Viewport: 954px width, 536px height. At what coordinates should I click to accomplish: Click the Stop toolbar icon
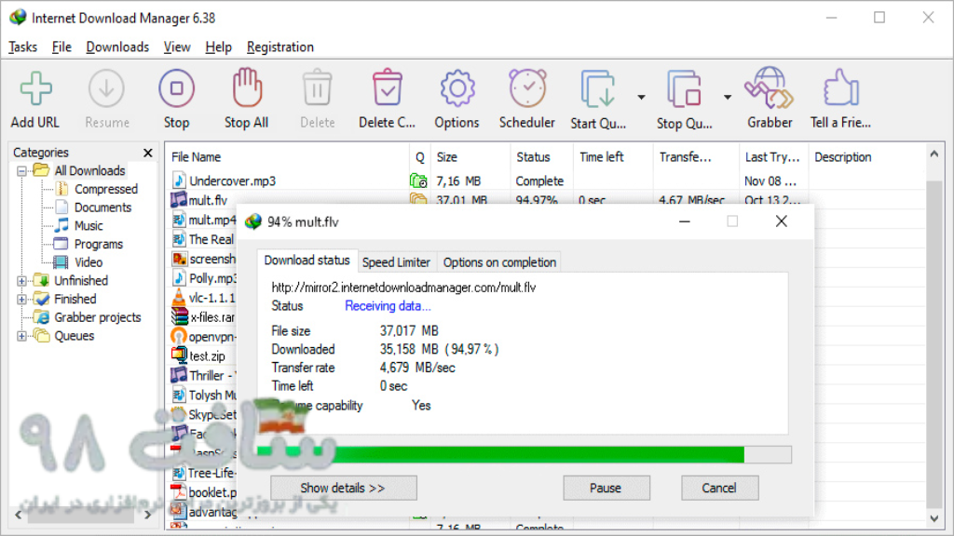point(176,88)
